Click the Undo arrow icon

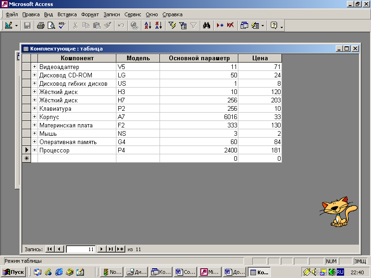click(x=121, y=25)
